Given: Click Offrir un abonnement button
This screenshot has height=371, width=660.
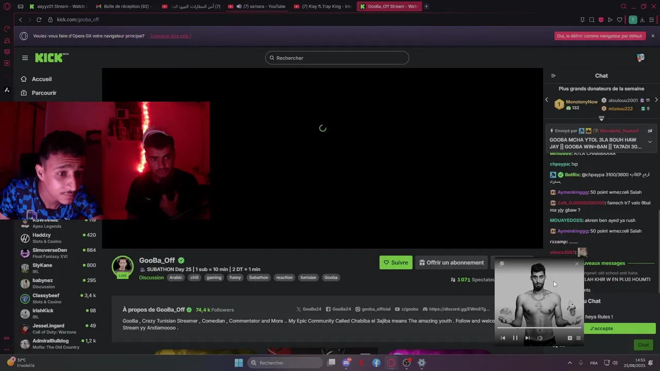Looking at the screenshot, I should click(x=452, y=262).
